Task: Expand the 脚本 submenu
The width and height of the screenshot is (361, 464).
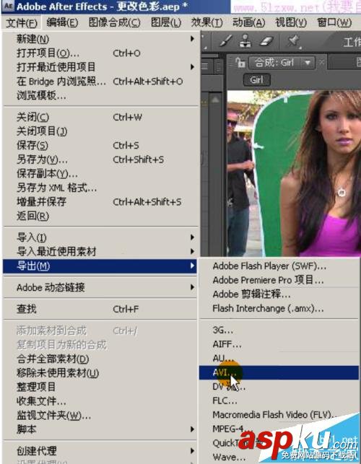Action: [x=100, y=429]
